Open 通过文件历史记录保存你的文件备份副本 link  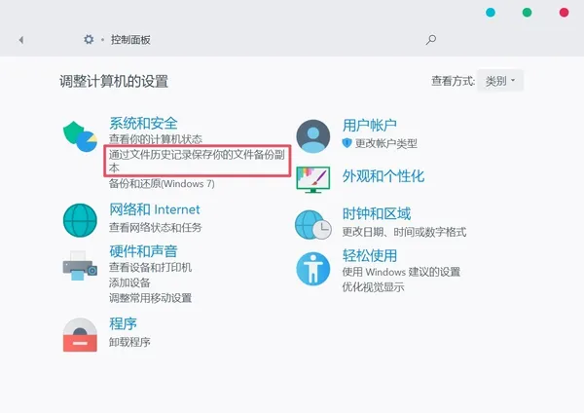[197, 161]
